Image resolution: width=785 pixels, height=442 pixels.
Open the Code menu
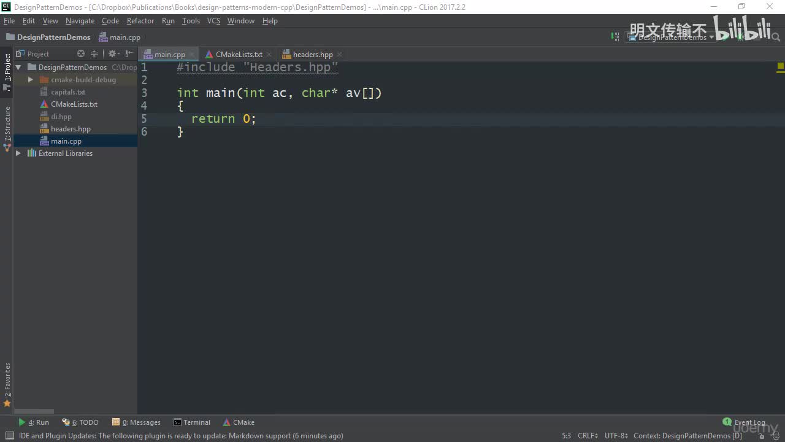[x=110, y=21]
